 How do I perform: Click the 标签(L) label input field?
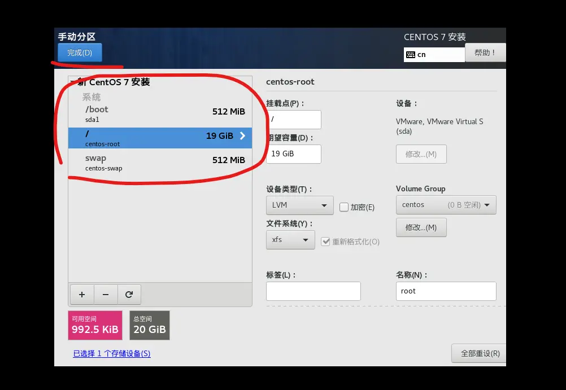313,291
